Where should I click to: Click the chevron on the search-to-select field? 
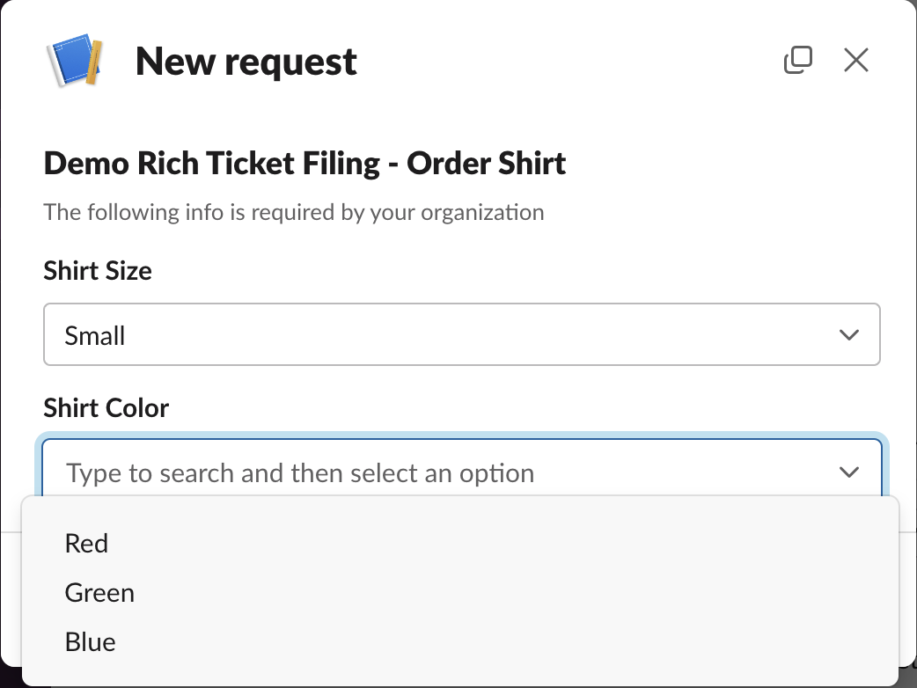coord(849,472)
